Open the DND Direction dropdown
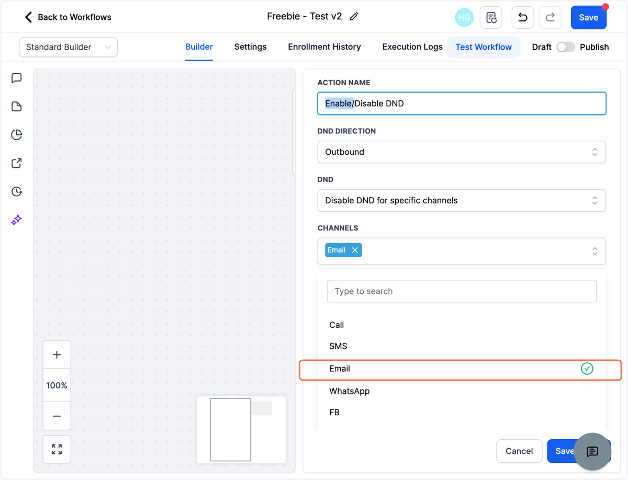Image resolution: width=628 pixels, height=480 pixels. click(462, 152)
